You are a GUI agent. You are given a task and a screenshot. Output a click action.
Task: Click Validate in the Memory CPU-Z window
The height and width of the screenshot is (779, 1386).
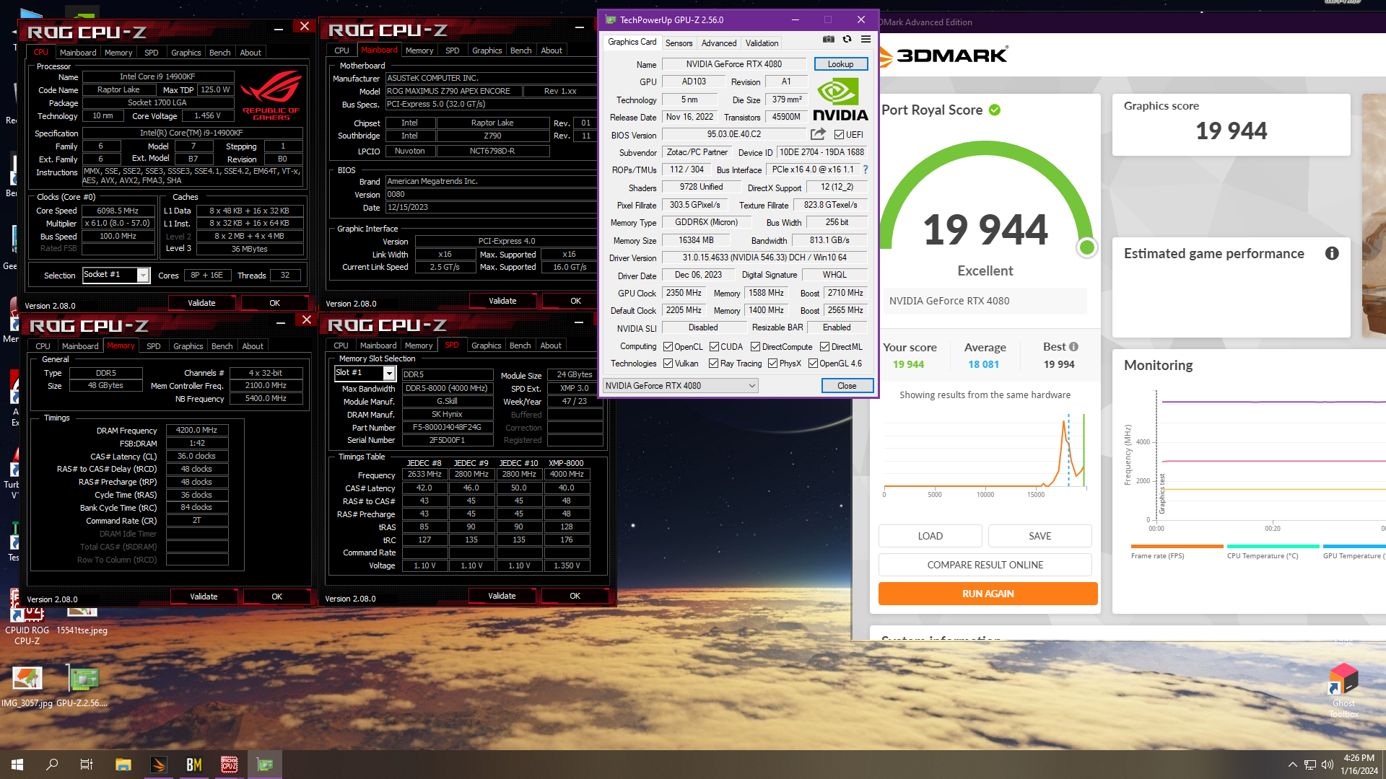pyautogui.click(x=204, y=597)
